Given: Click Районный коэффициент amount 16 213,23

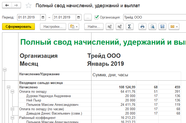Looking at the screenshot, I should [128, 118].
